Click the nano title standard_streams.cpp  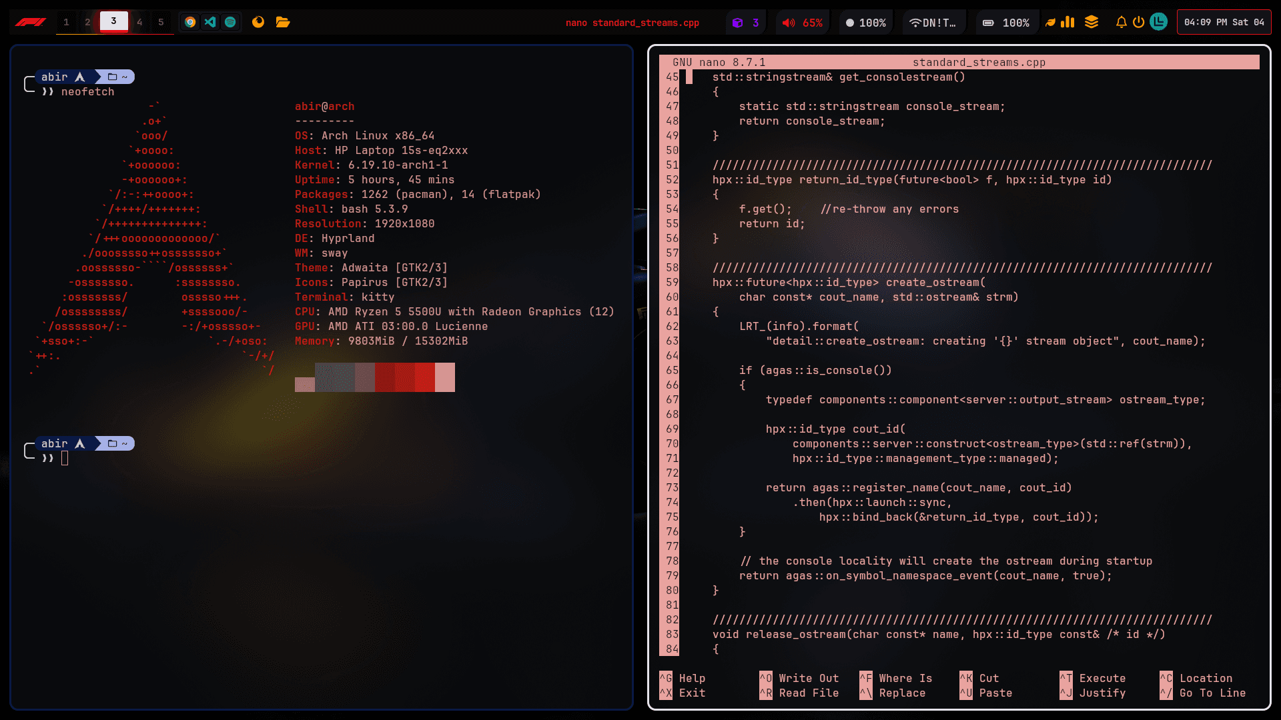tap(979, 62)
